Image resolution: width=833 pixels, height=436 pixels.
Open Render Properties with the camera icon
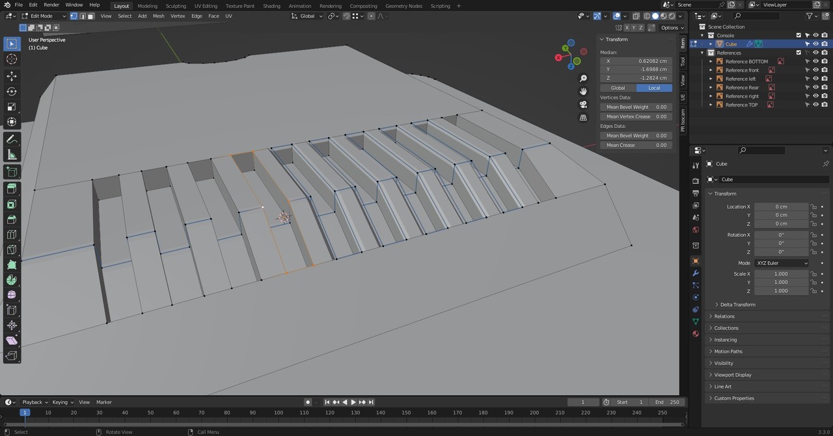[695, 181]
